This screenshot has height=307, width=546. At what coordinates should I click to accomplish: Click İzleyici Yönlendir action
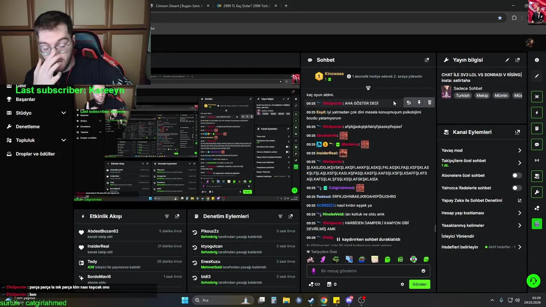tap(458, 236)
